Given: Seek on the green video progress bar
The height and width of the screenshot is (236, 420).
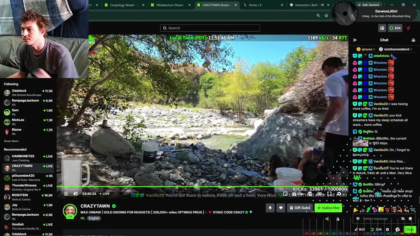Looking at the screenshot, I should click(x=202, y=187).
